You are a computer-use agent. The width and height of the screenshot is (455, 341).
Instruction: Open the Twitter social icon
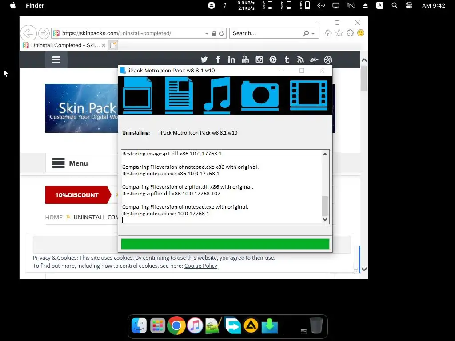click(x=204, y=60)
